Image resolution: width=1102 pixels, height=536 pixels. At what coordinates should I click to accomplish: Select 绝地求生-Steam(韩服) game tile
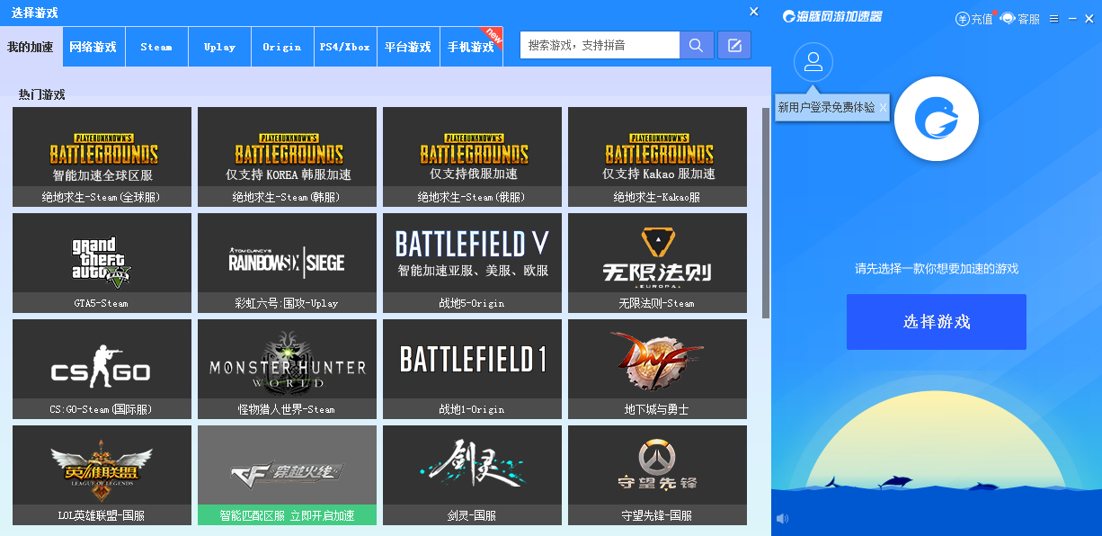click(x=287, y=156)
